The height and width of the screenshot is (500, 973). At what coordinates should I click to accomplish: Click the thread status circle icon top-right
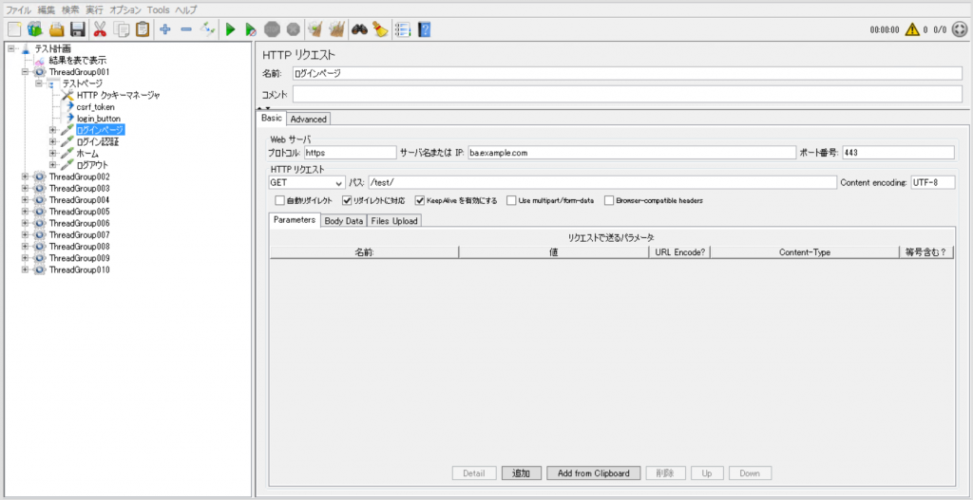[960, 29]
